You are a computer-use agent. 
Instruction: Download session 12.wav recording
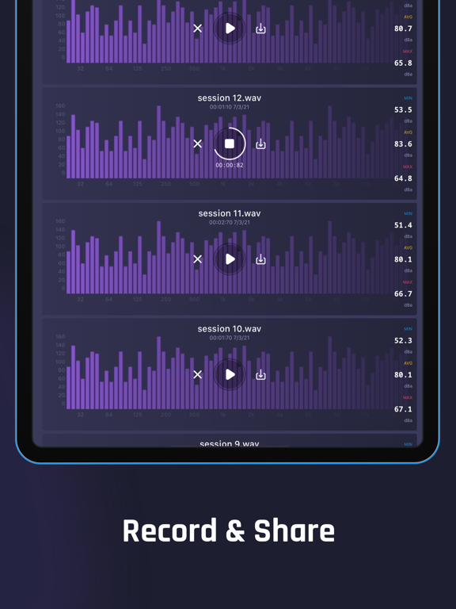click(261, 144)
